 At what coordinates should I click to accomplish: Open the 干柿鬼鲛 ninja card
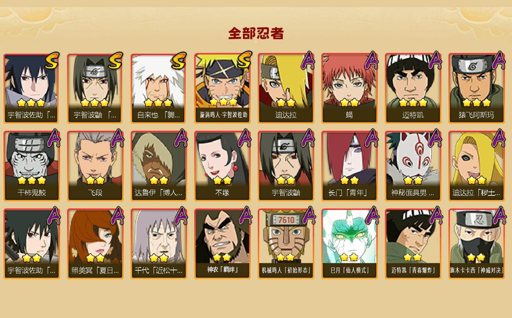(x=32, y=166)
